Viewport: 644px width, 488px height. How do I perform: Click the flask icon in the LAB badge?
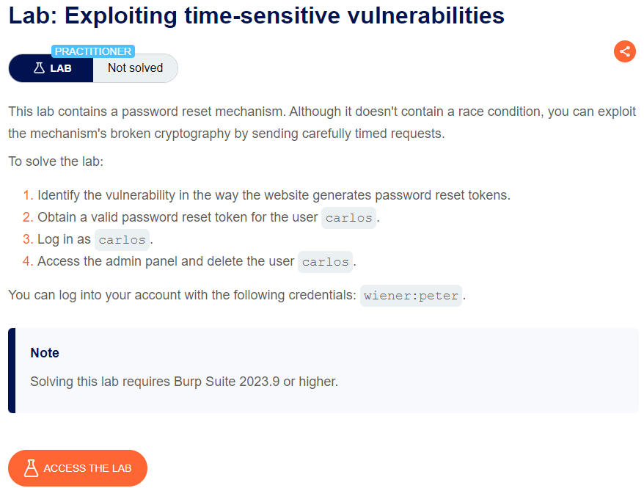[x=40, y=68]
